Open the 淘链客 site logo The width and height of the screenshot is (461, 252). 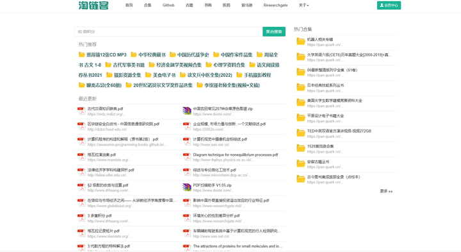point(93,5)
